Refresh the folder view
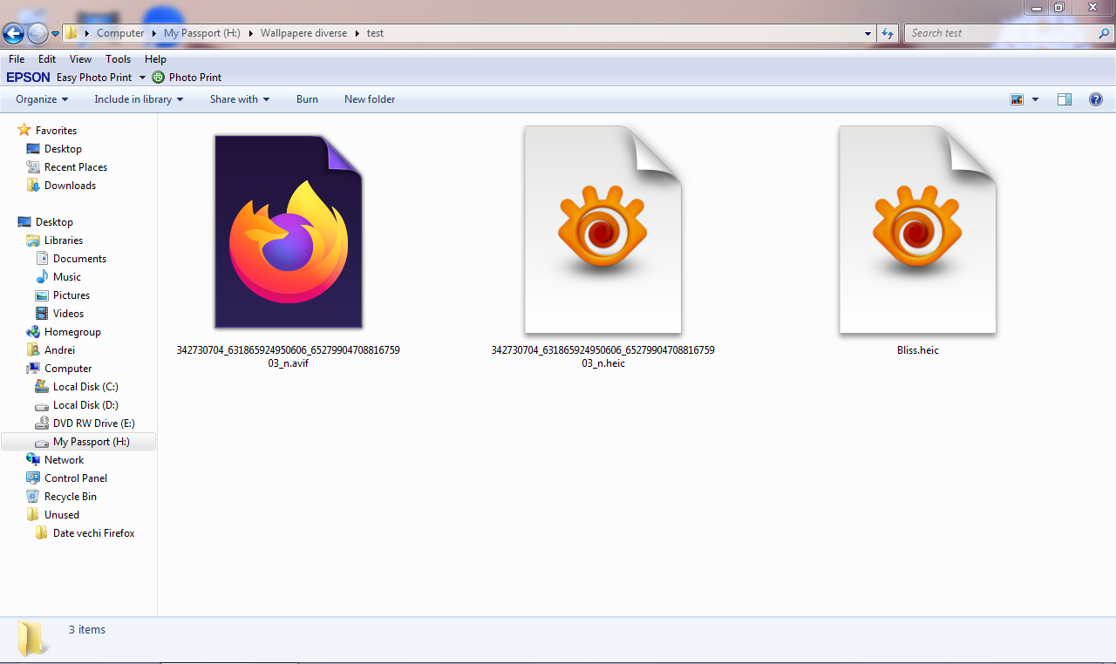1116x664 pixels. 888,33
